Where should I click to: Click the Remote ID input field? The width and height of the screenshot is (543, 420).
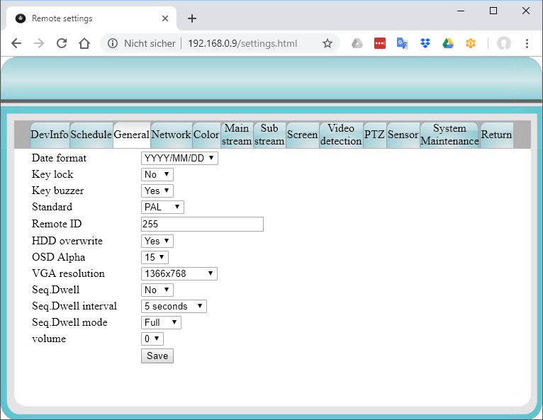tap(202, 224)
